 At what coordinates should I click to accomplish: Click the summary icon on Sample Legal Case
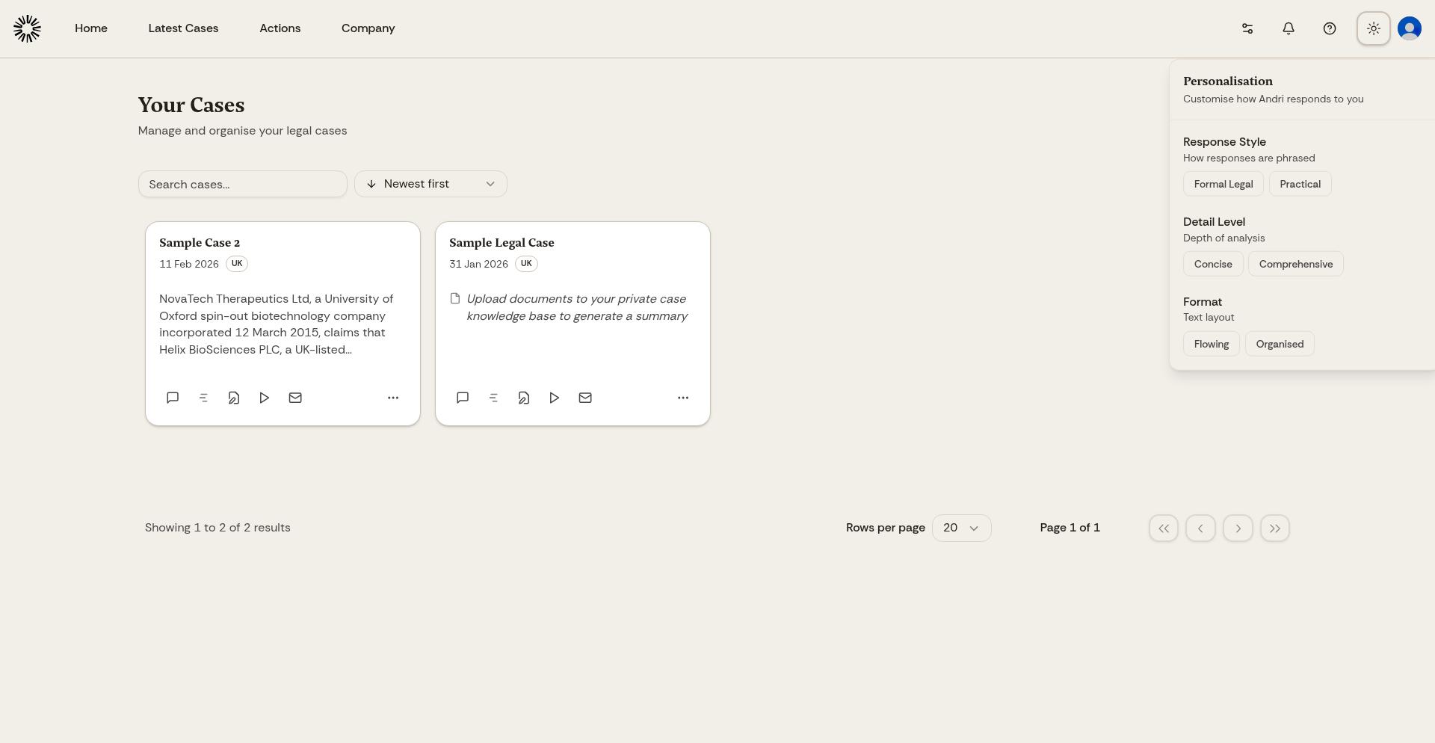pos(493,398)
